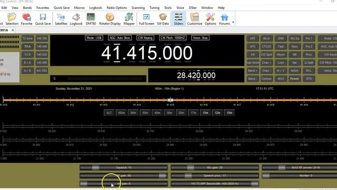This screenshot has height=190, width=337.
Task: Open the Tuning menu
Action: (154, 8)
